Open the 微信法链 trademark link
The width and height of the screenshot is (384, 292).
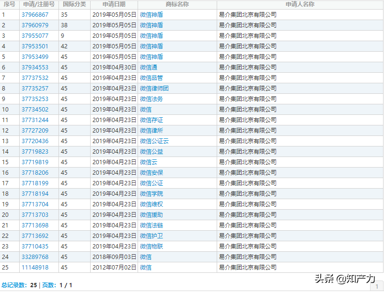[151, 225]
